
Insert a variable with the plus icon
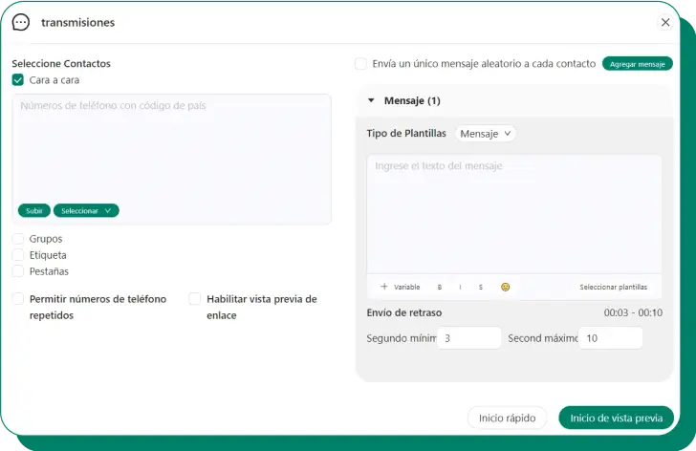click(384, 287)
